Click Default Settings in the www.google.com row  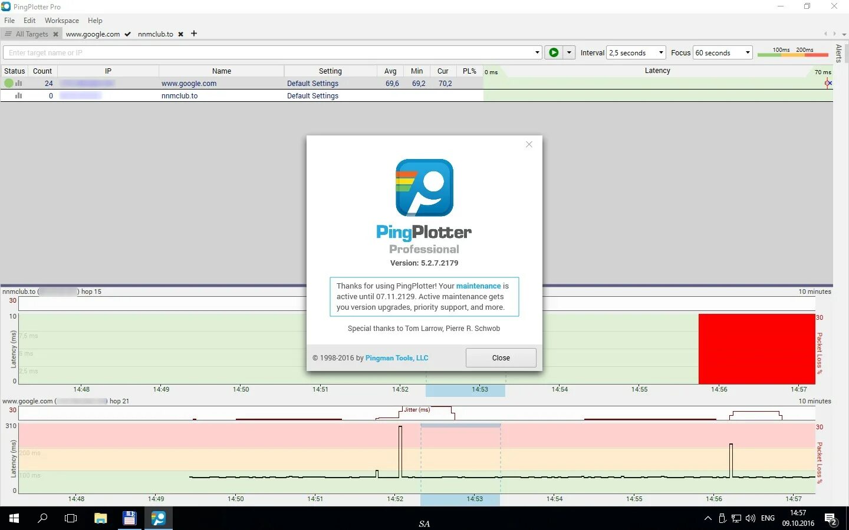pyautogui.click(x=312, y=83)
